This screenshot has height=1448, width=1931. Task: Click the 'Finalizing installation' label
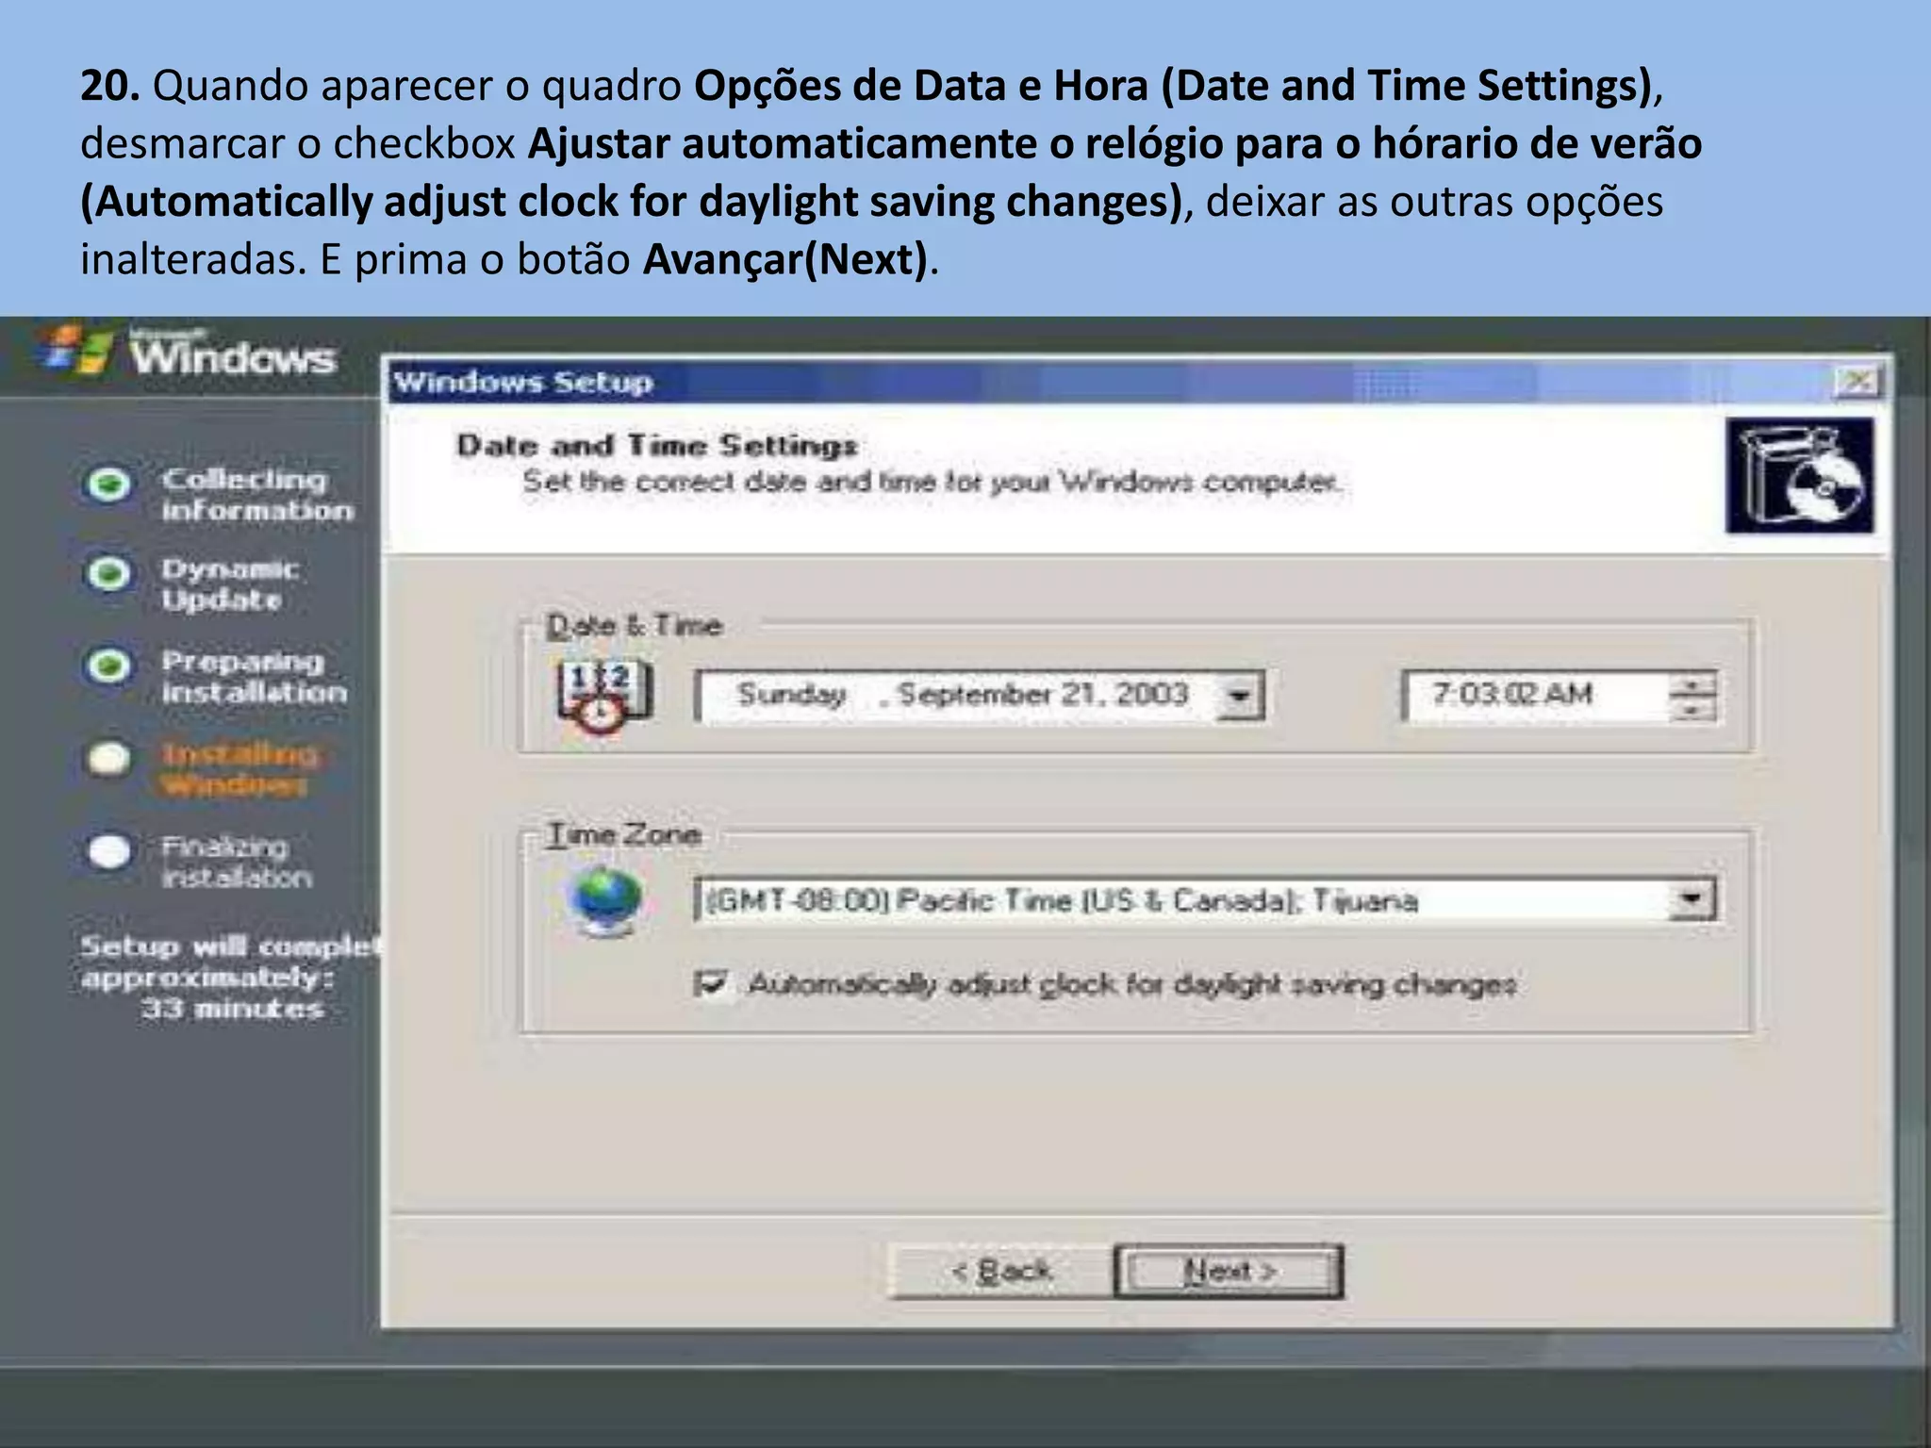pos(236,862)
